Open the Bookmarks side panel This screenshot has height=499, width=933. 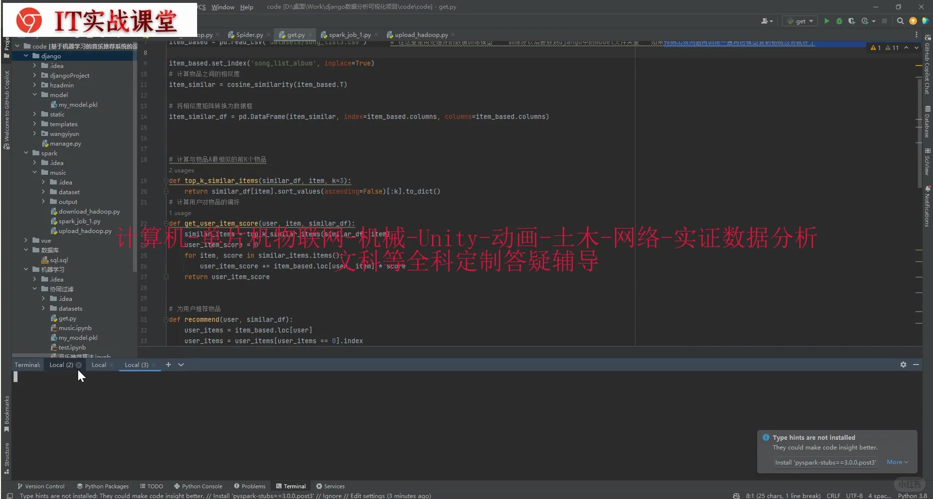(x=7, y=414)
